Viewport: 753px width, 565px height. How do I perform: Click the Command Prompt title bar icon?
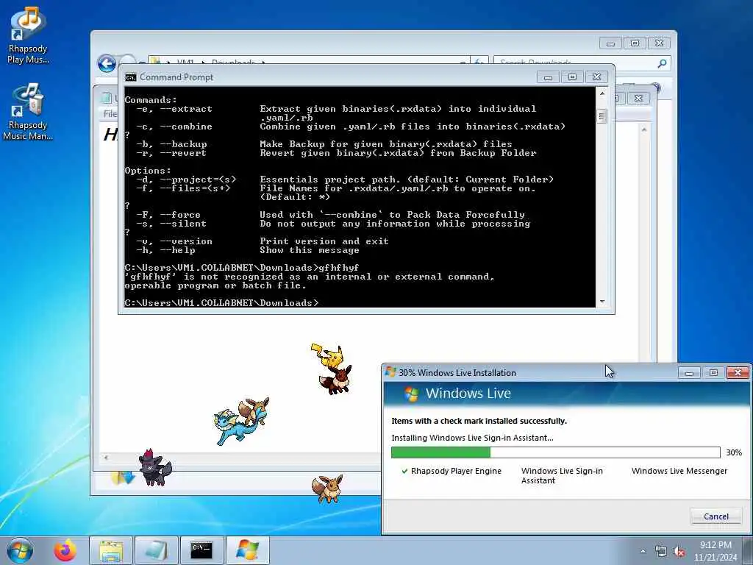tap(131, 77)
